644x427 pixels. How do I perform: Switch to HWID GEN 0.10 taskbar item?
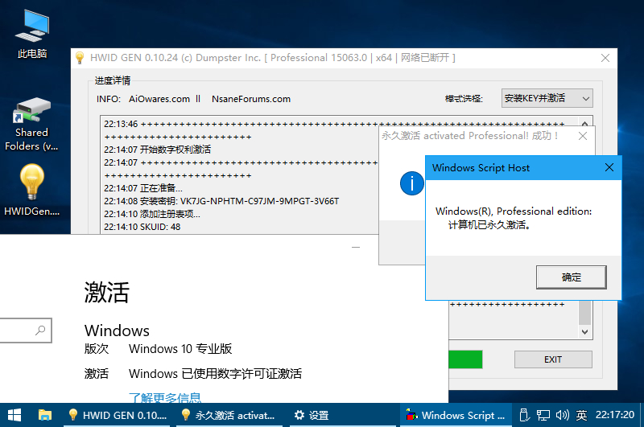[117, 415]
